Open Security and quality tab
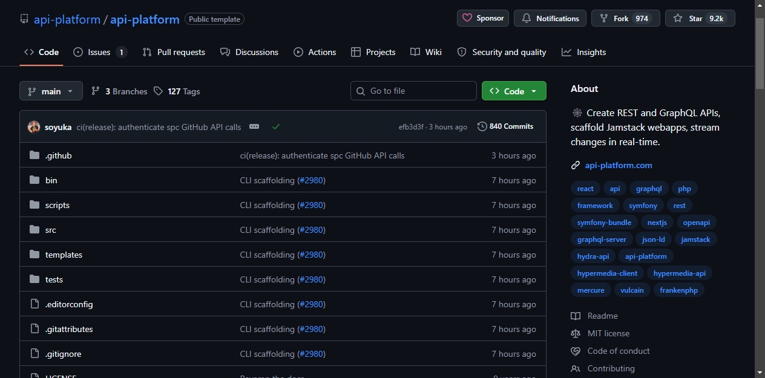This screenshot has width=765, height=378. 502,52
